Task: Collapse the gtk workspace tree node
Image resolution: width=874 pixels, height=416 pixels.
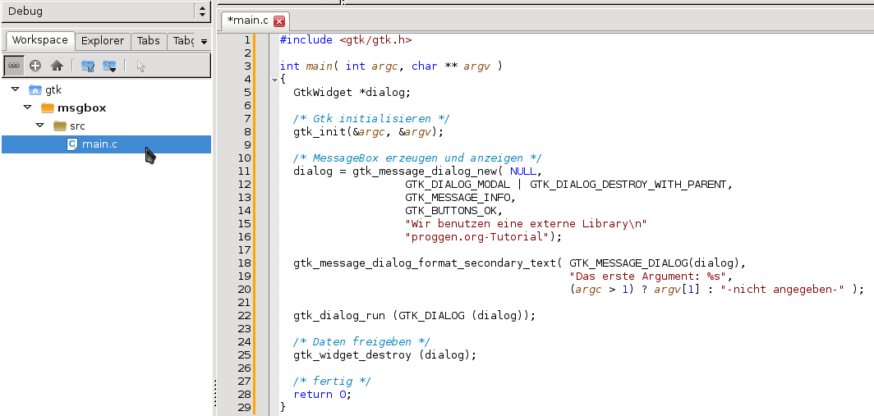Action: (x=15, y=89)
